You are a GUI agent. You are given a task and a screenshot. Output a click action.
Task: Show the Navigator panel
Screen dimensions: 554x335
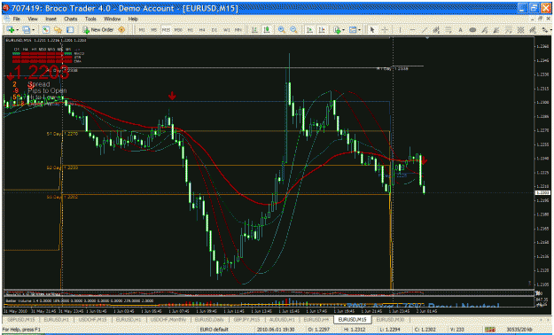coord(58,30)
